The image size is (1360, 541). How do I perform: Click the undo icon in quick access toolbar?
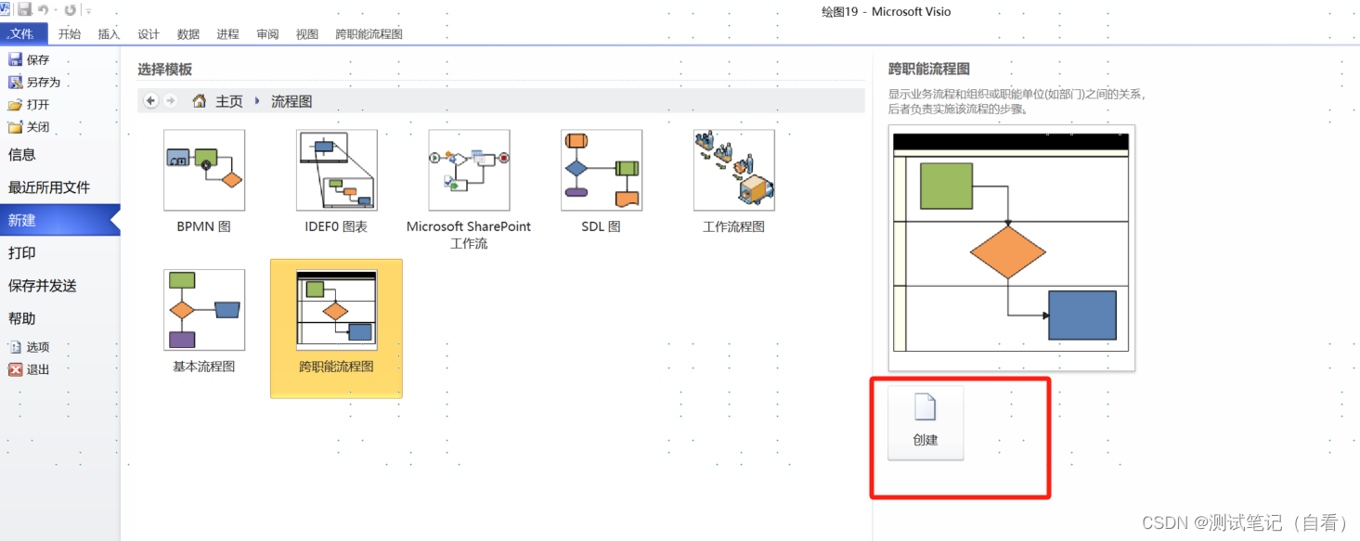44,10
